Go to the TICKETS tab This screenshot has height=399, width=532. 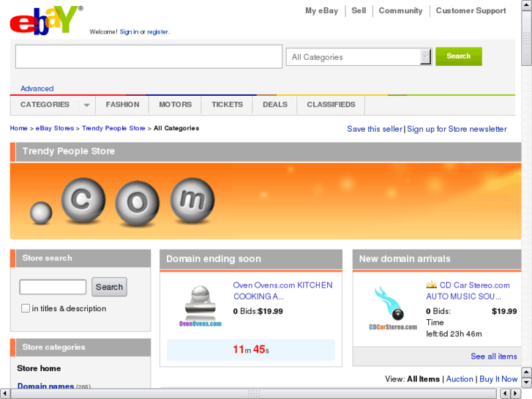[228, 105]
